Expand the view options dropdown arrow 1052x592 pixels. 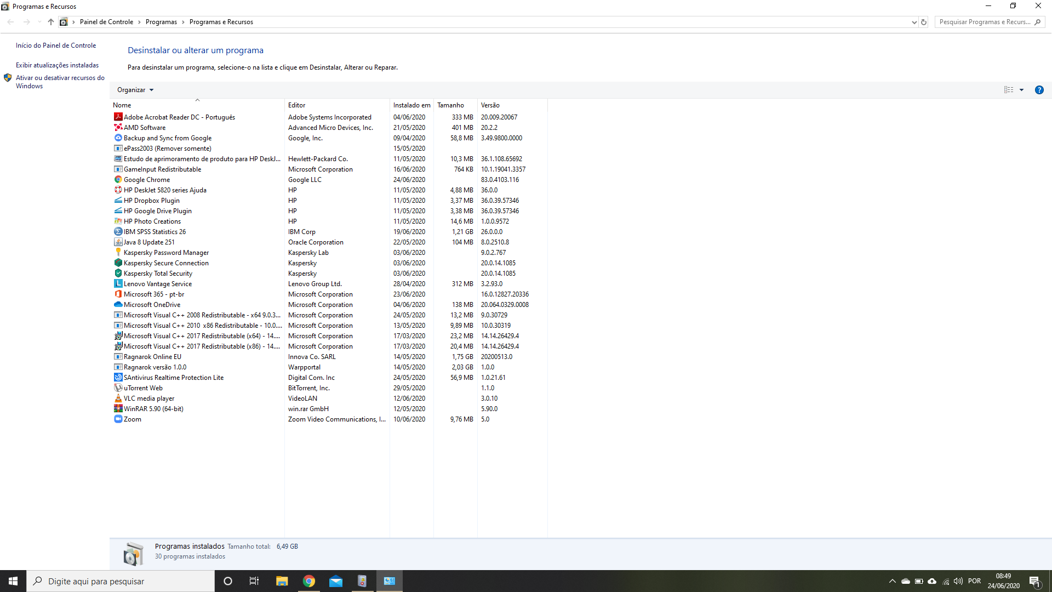1021,90
